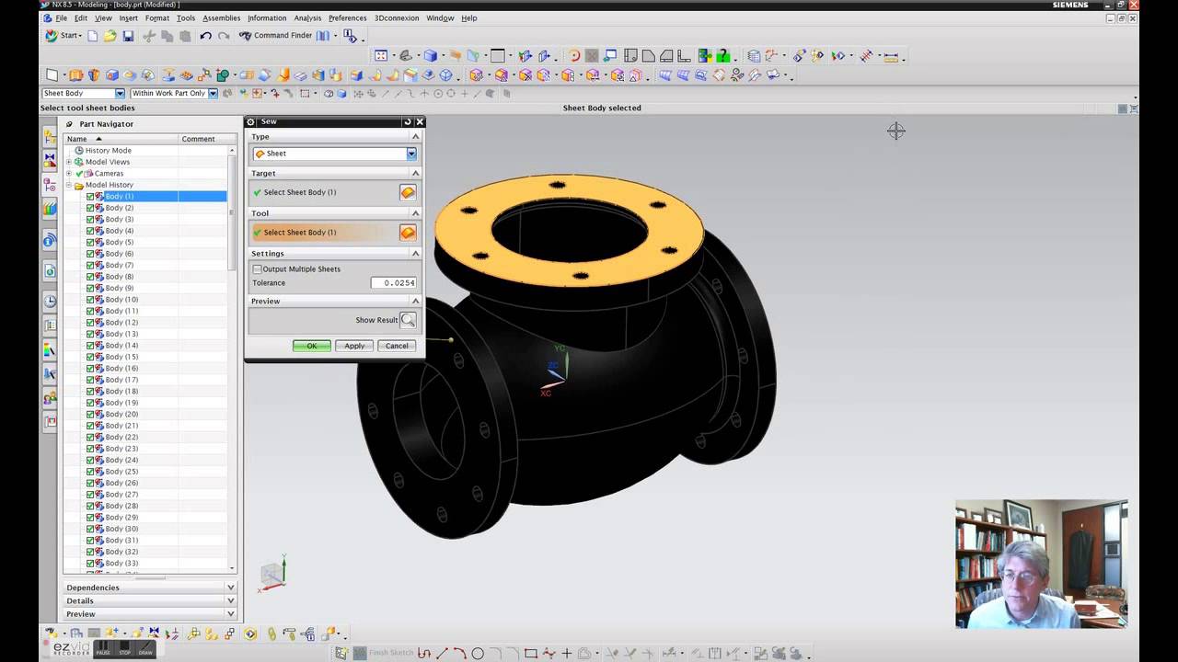
Task: Open the Assemblies menu
Action: point(221,18)
